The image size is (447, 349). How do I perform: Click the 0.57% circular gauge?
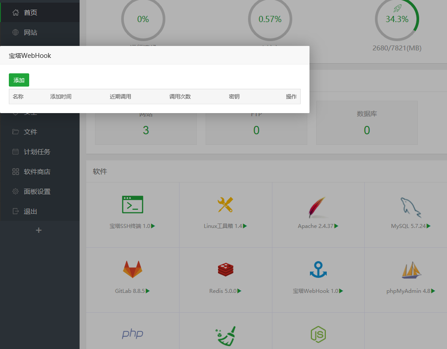(x=270, y=19)
